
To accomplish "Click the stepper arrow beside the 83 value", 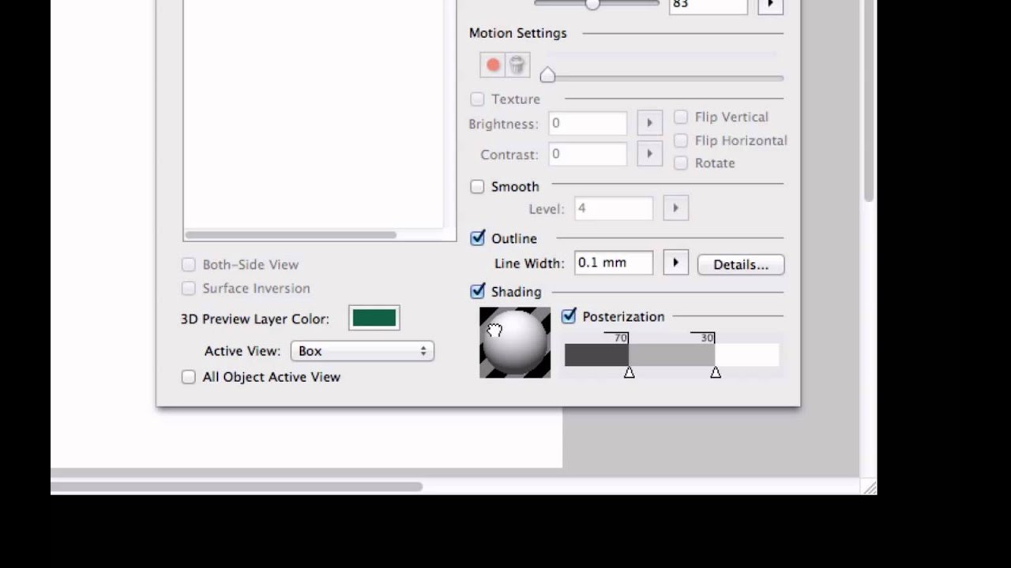I will pyautogui.click(x=769, y=5).
